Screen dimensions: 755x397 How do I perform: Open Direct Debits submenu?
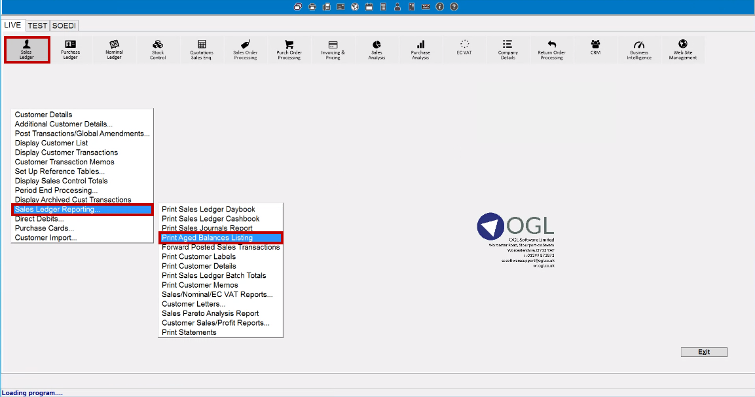(83, 219)
